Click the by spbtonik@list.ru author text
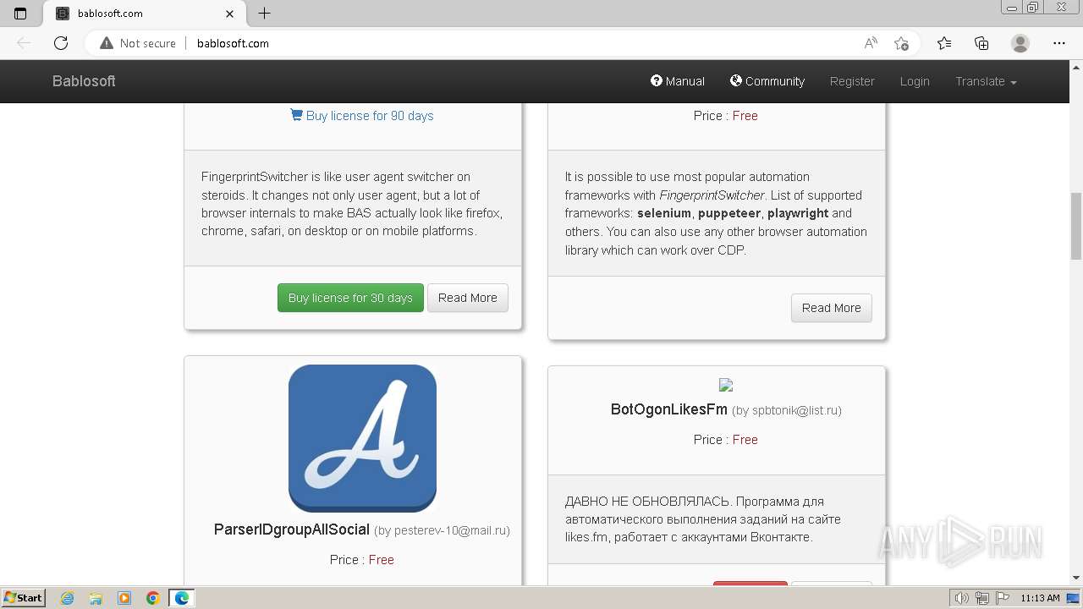This screenshot has width=1083, height=609. (787, 410)
